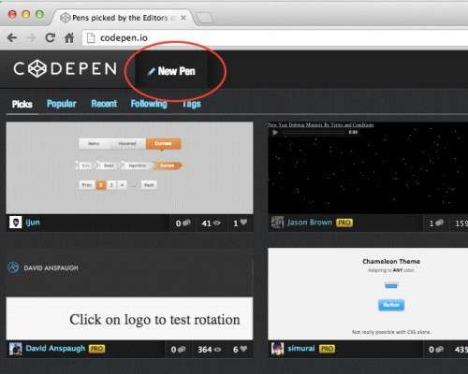Visit simurai's profile link
This screenshot has height=374, width=468.
(x=301, y=348)
